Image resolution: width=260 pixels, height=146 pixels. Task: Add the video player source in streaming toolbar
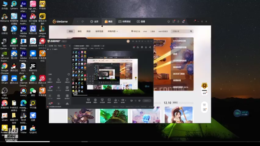109,101
